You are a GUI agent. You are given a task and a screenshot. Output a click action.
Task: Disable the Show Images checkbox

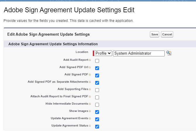pos(97,112)
